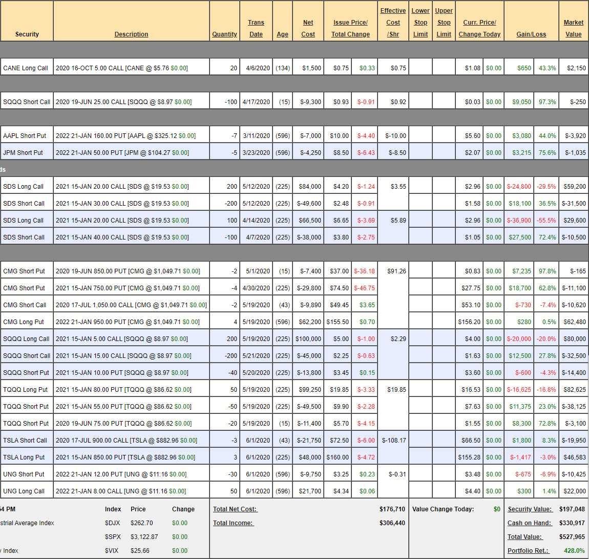Click Lower Stop Limit cell for CANE row
This screenshot has height=559, width=589.
pyautogui.click(x=420, y=68)
